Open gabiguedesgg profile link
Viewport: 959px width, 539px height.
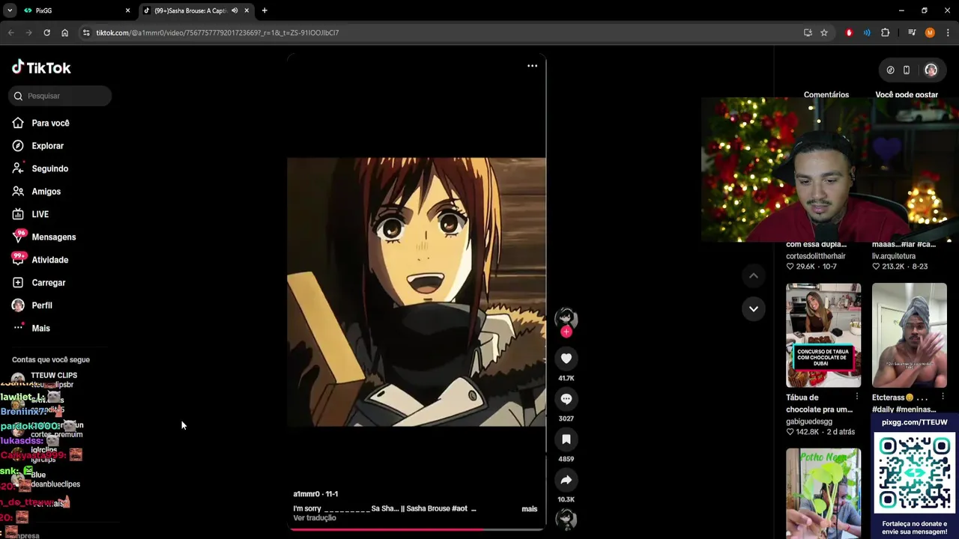809,421
